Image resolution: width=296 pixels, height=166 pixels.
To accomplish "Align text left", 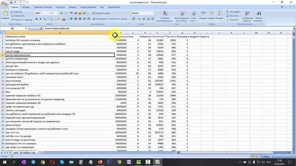I will [71, 19].
